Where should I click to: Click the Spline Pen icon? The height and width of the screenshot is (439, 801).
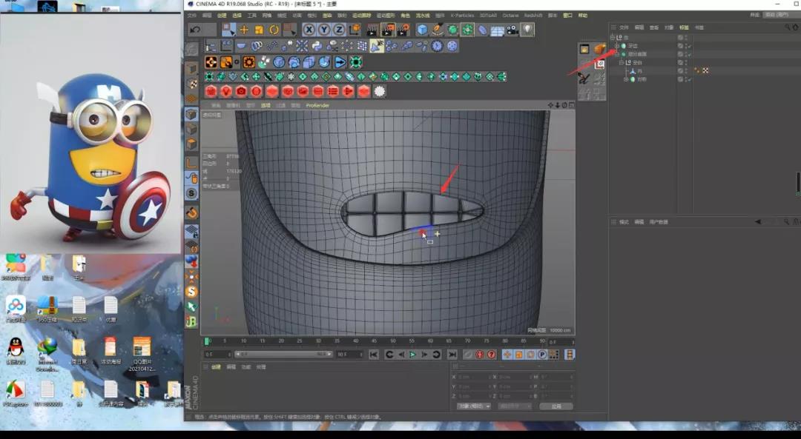438,30
